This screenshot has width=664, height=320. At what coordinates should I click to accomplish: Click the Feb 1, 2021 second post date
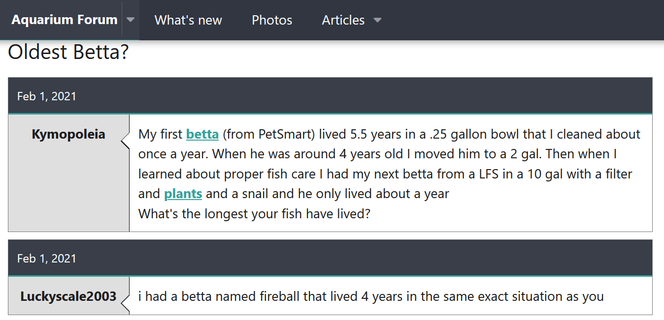46,258
